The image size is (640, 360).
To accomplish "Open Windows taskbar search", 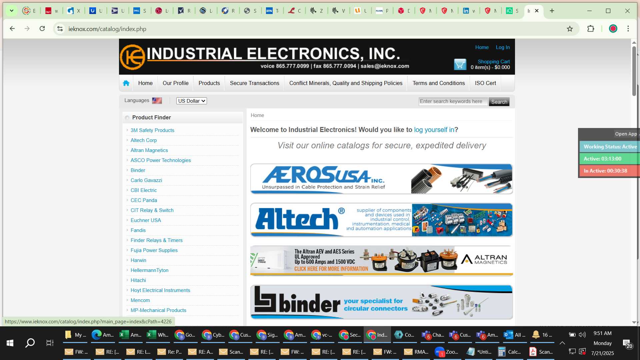I will pos(30,343).
